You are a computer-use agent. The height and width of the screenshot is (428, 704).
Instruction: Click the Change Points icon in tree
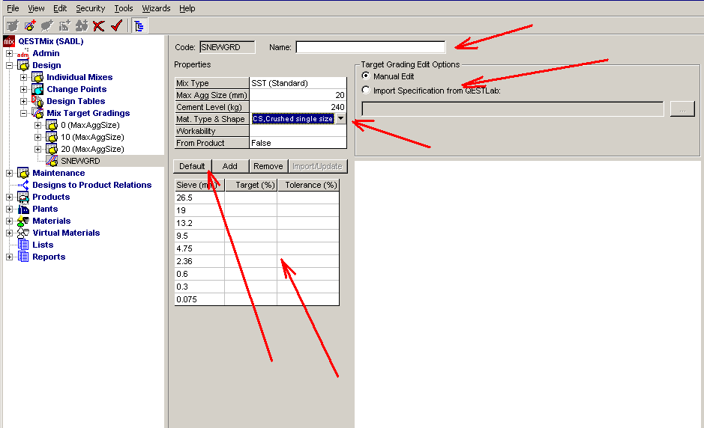click(x=37, y=89)
